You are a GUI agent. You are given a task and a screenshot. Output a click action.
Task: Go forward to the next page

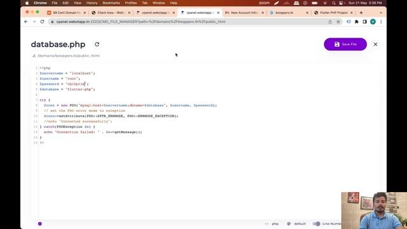pos(34,22)
